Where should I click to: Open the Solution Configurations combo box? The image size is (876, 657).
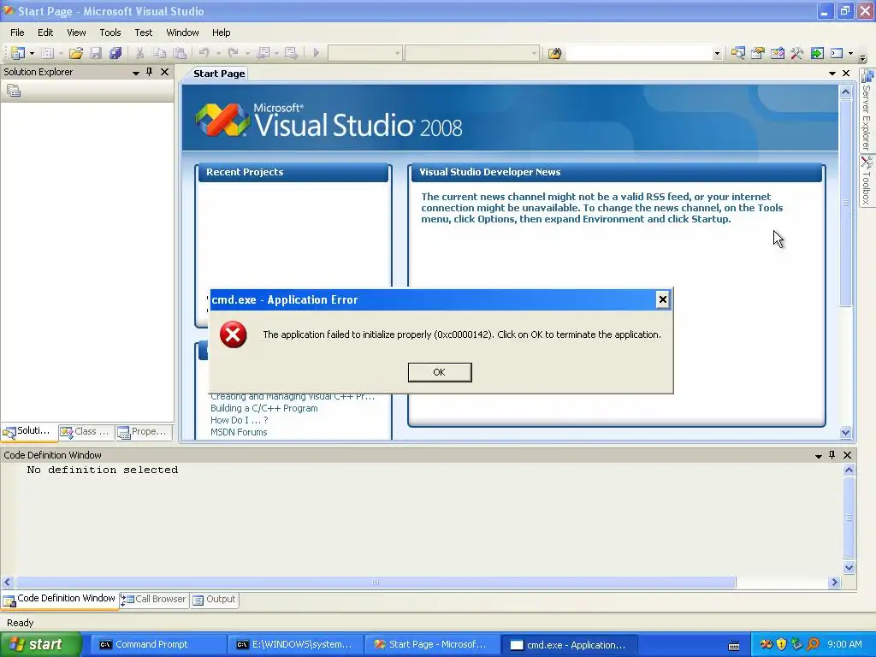pos(364,53)
